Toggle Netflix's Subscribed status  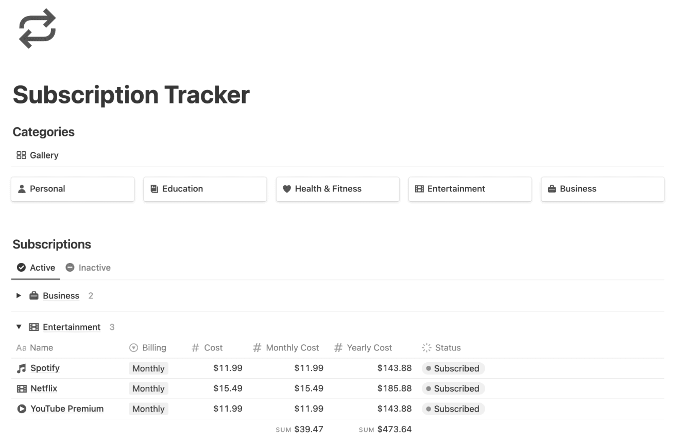(453, 388)
